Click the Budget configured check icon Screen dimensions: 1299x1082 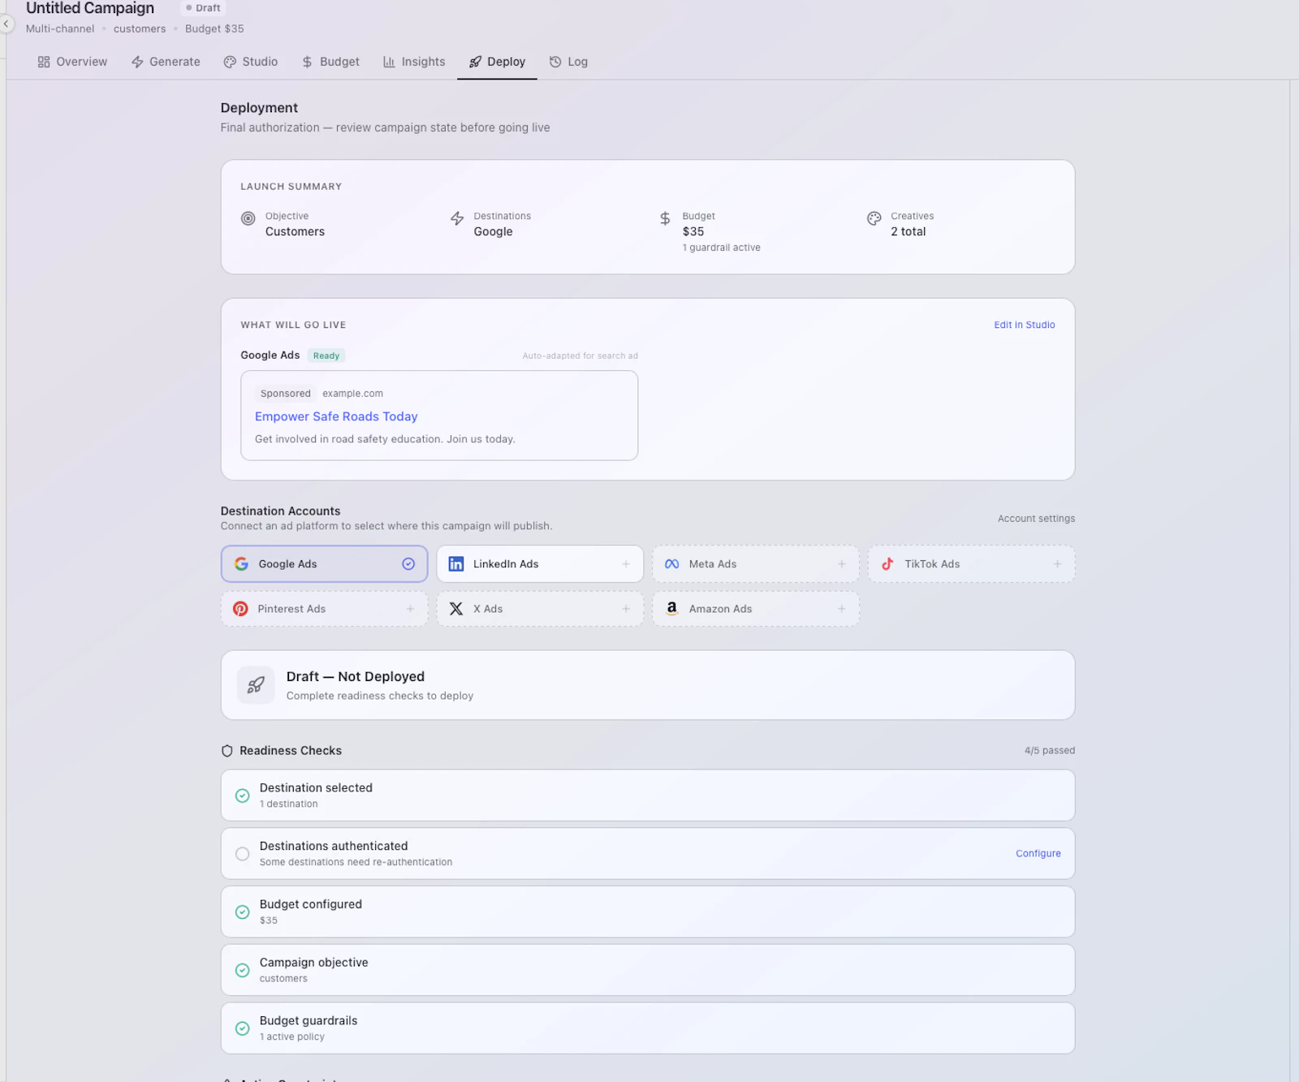point(242,912)
